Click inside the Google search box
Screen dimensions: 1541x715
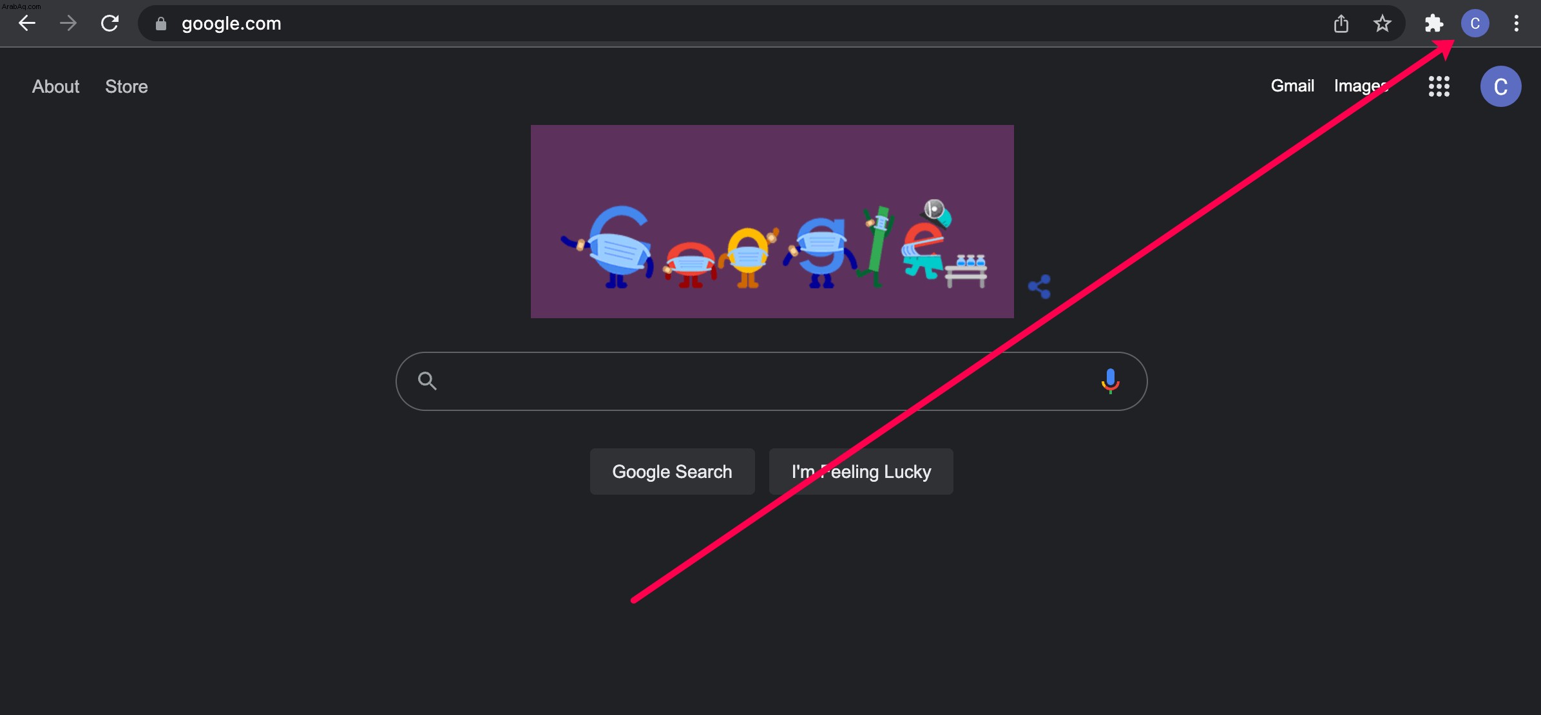771,381
